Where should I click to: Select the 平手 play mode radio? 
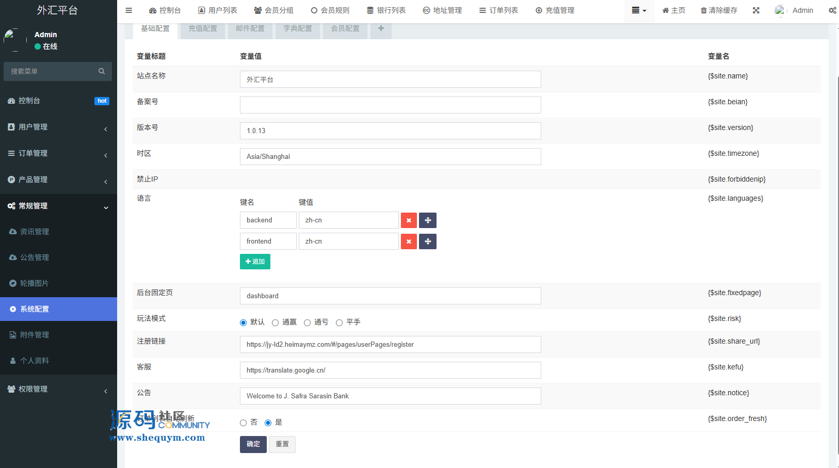[x=340, y=322]
